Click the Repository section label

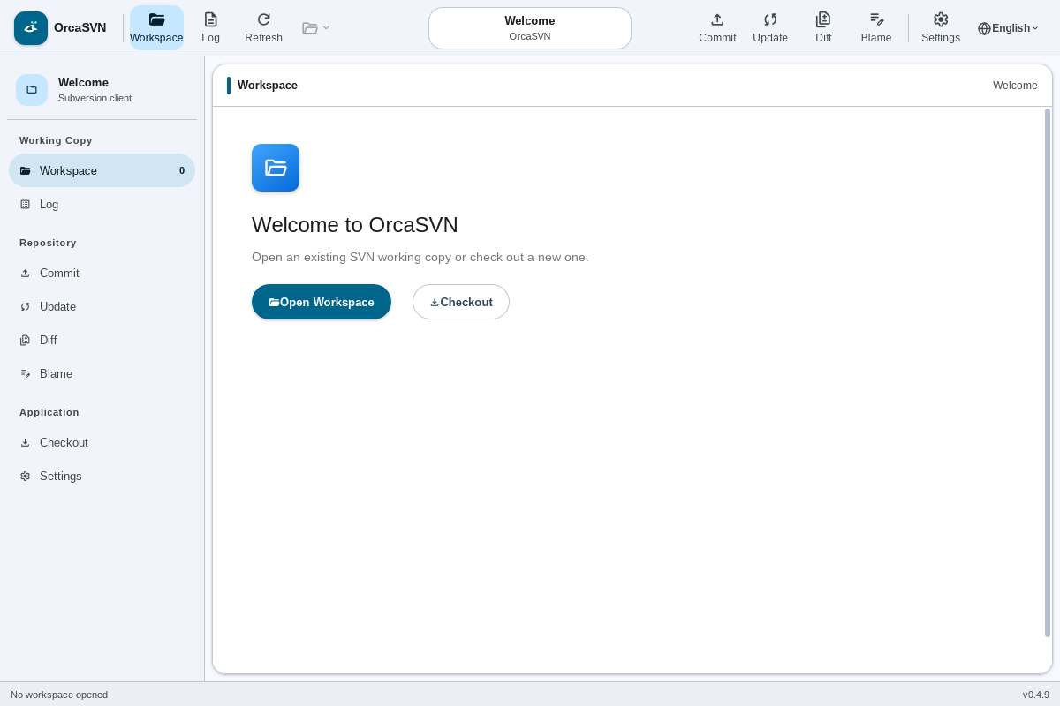pyautogui.click(x=48, y=243)
